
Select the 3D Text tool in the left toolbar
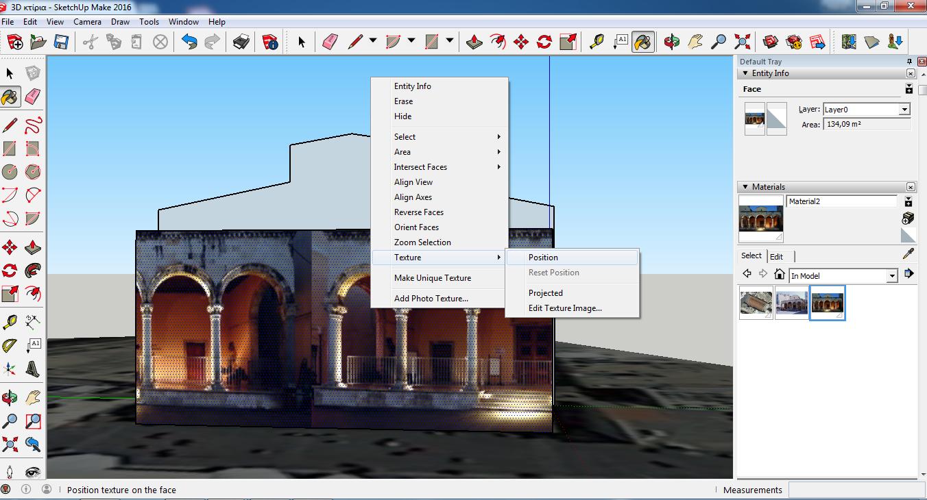33,370
